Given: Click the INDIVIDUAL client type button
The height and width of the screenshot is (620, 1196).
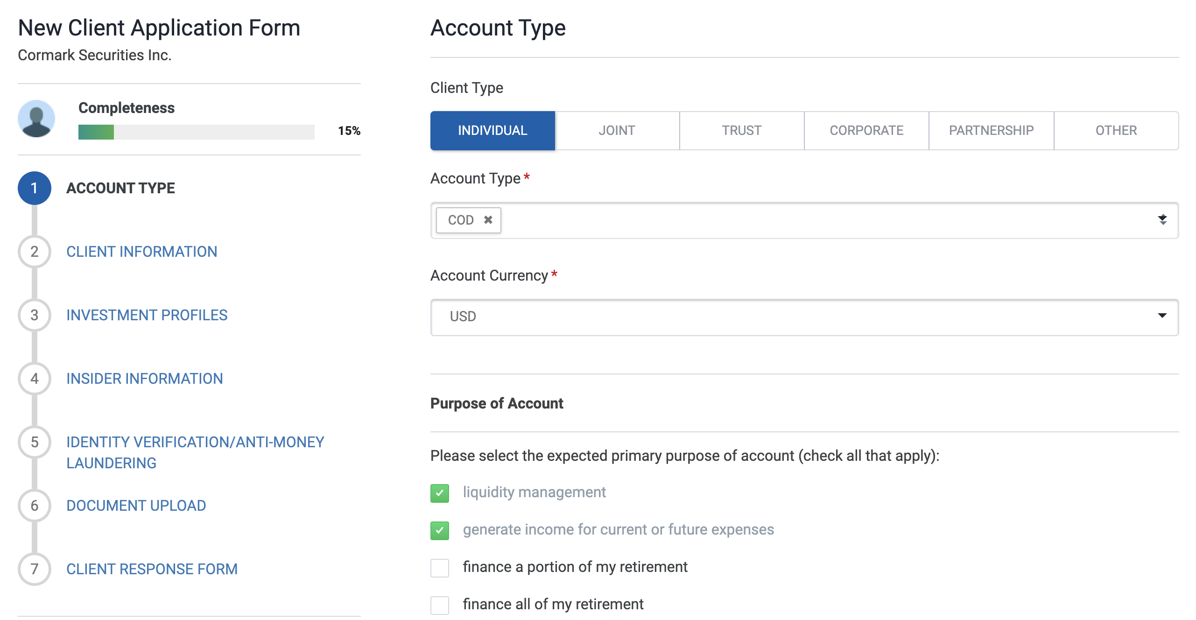Looking at the screenshot, I should [492, 130].
